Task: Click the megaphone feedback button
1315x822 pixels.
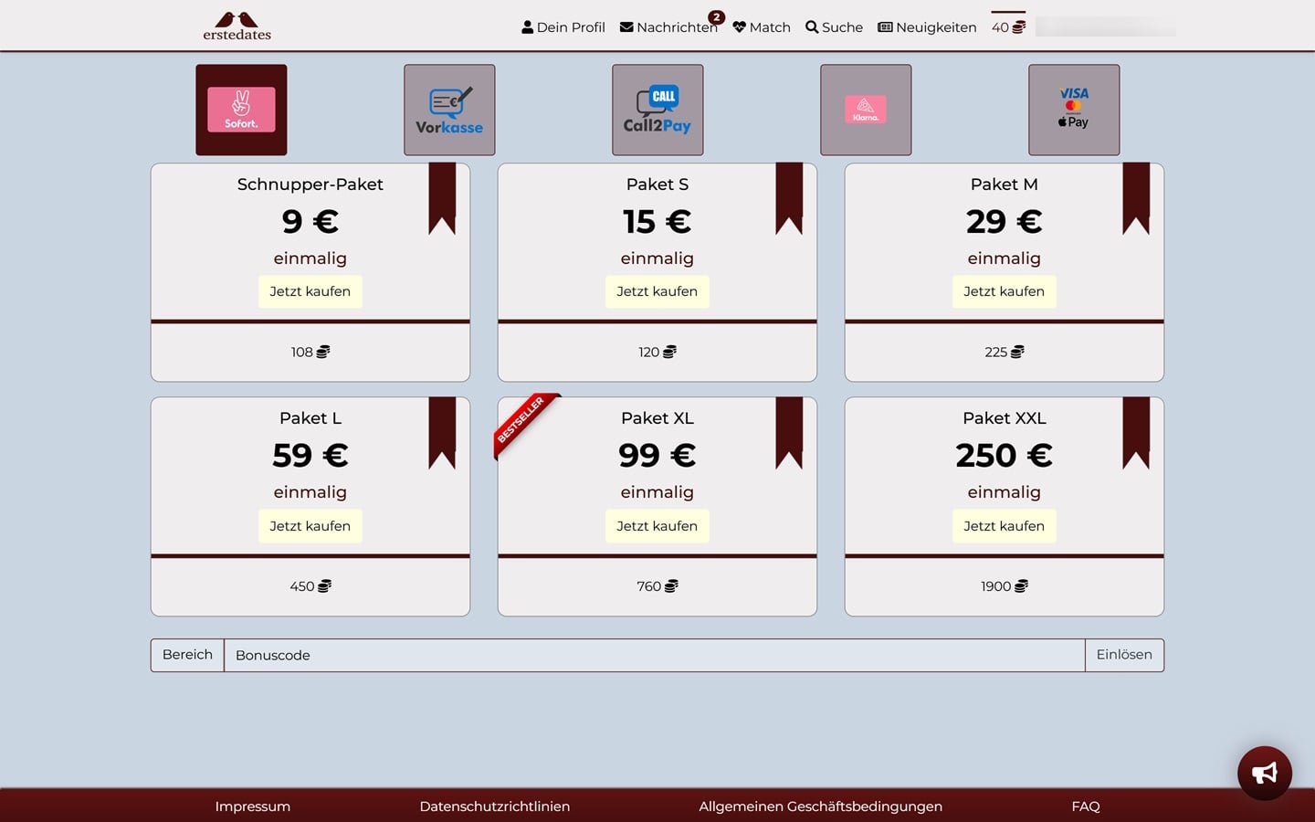Action: (x=1264, y=774)
